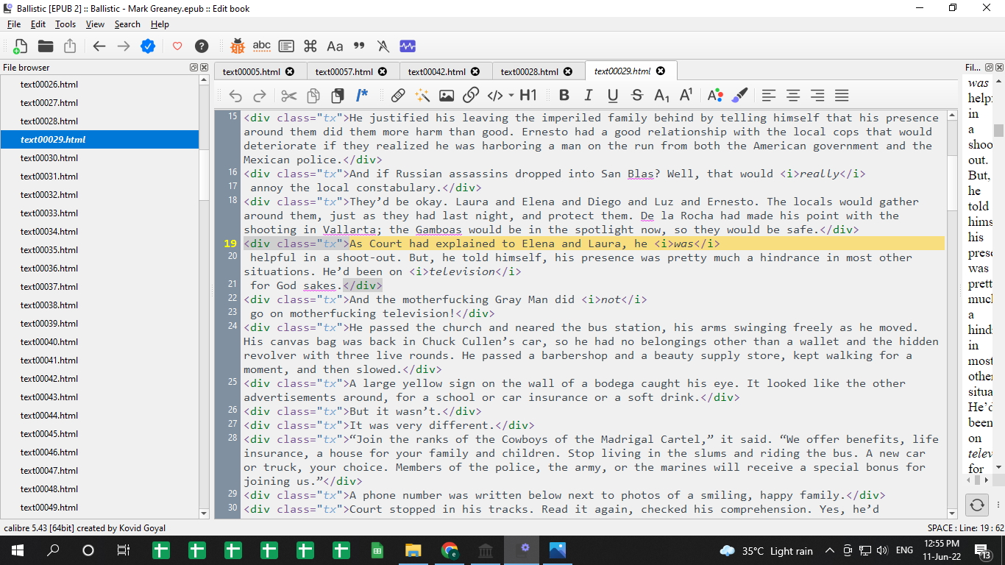The width and height of the screenshot is (1005, 565).
Task: Open the insert tag dropdown arrow
Action: [x=511, y=96]
